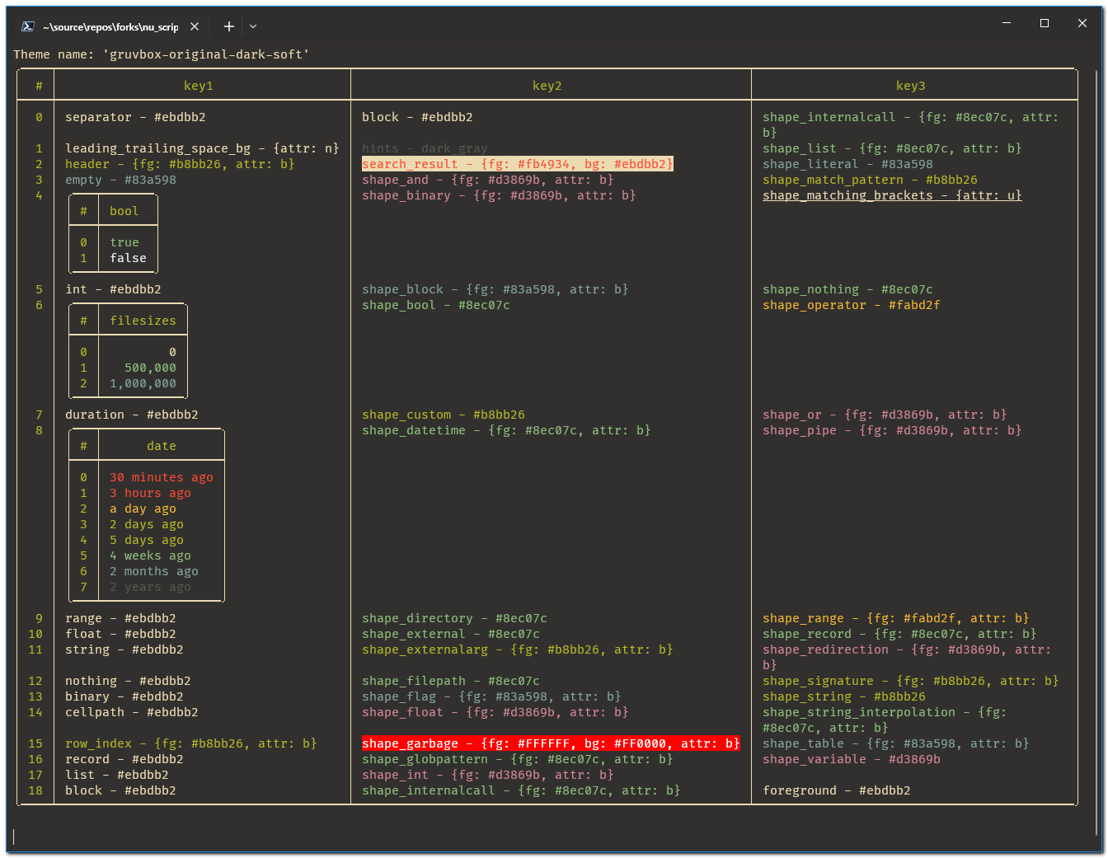
Task: Click the 'filesizes' table header
Action: coord(143,321)
